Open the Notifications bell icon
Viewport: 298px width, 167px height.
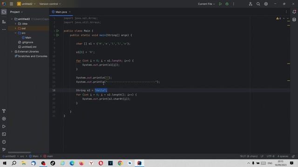point(294,12)
